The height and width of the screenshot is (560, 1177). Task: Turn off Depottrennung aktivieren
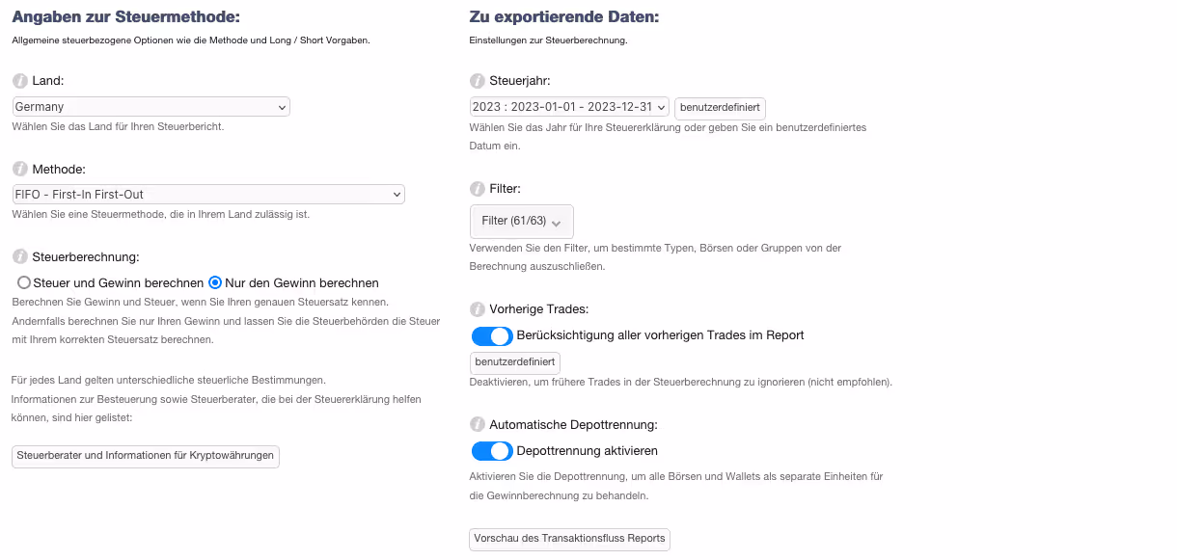(491, 450)
